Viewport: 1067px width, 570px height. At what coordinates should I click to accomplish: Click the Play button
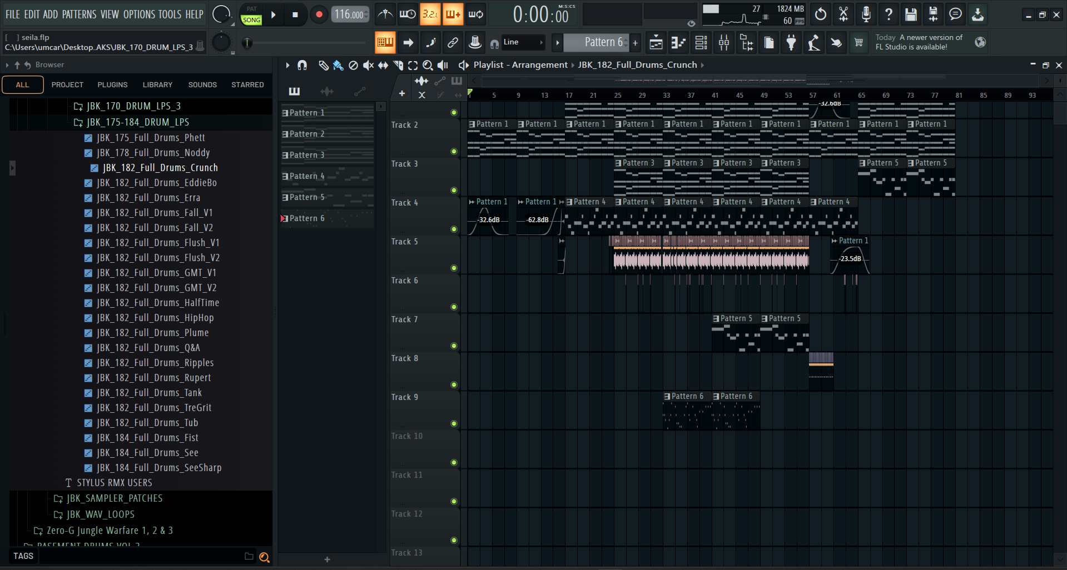273,15
